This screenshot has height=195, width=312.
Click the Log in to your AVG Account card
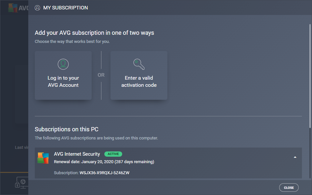(x=63, y=75)
